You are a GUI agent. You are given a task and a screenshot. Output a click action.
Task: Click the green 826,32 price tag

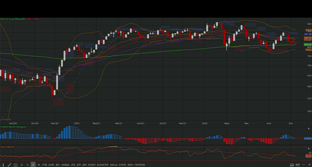[308, 45]
